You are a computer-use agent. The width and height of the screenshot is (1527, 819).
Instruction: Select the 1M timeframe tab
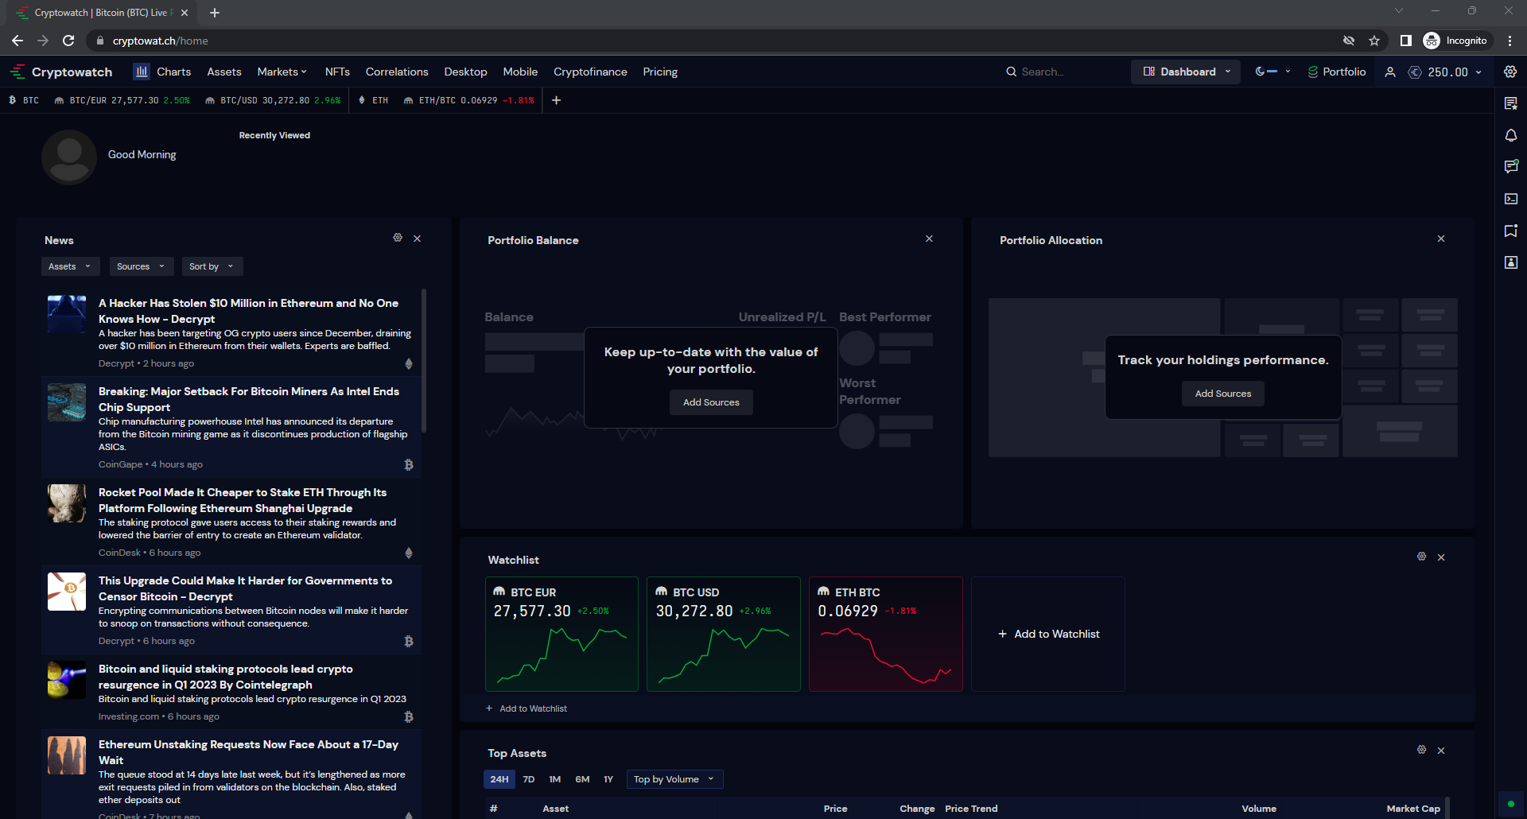[555, 779]
